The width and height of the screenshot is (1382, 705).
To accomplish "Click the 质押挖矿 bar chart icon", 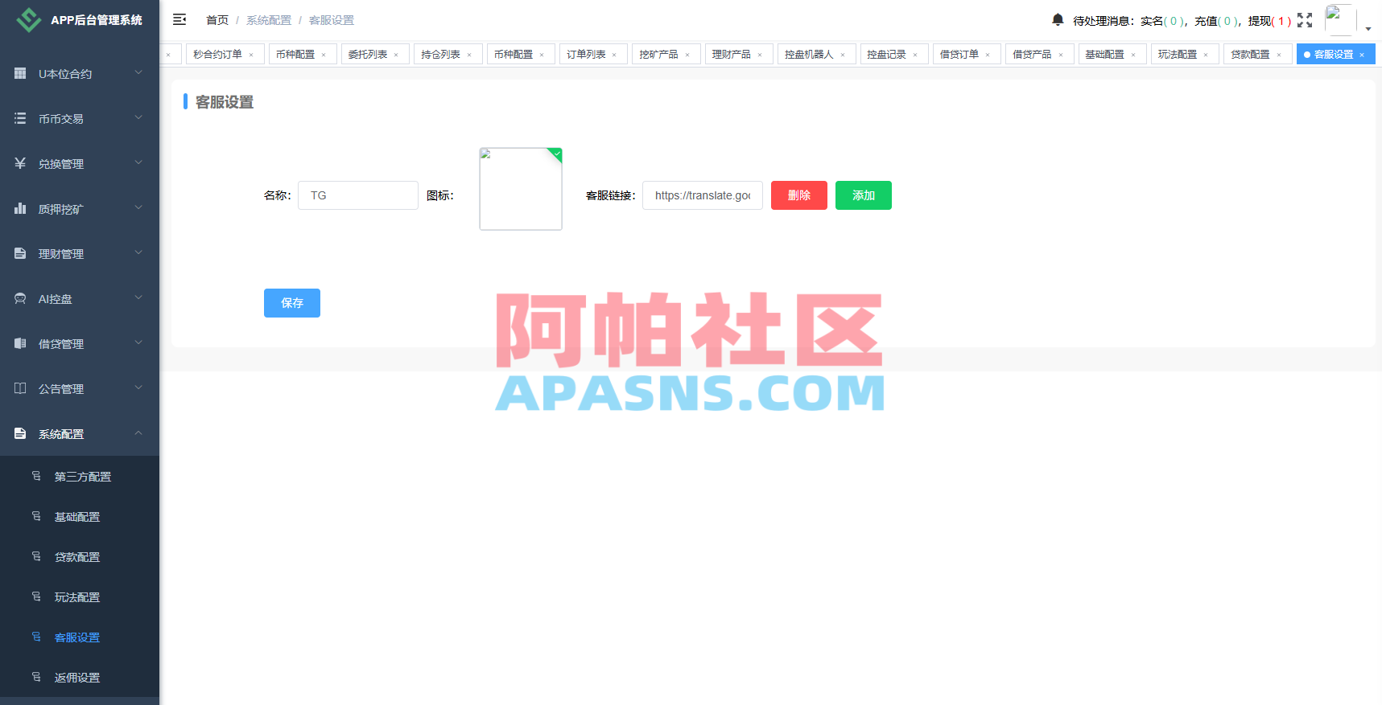I will (20, 208).
